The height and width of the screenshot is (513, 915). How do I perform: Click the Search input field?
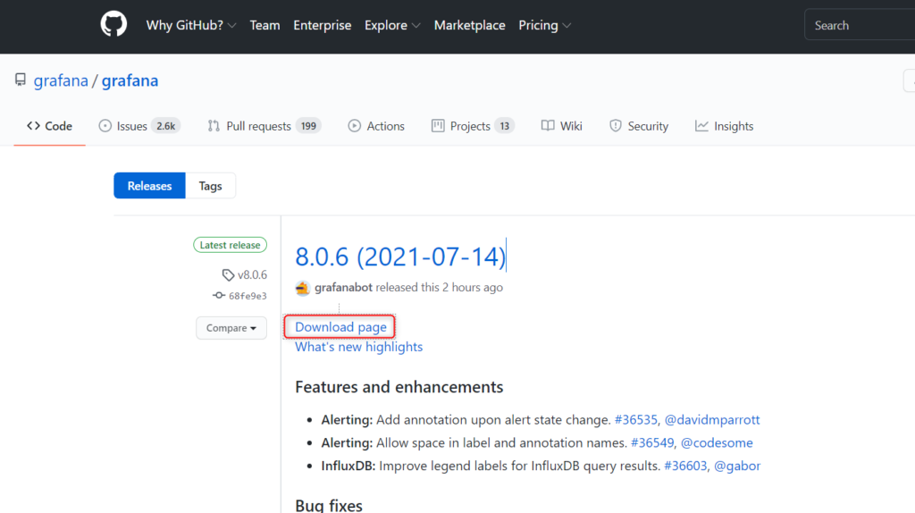tap(860, 25)
